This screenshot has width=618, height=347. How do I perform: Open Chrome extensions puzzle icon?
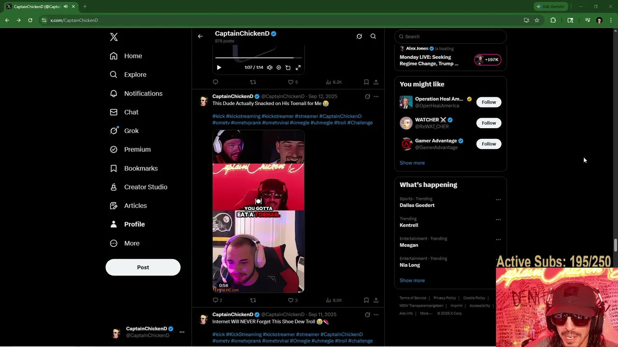coord(553,20)
